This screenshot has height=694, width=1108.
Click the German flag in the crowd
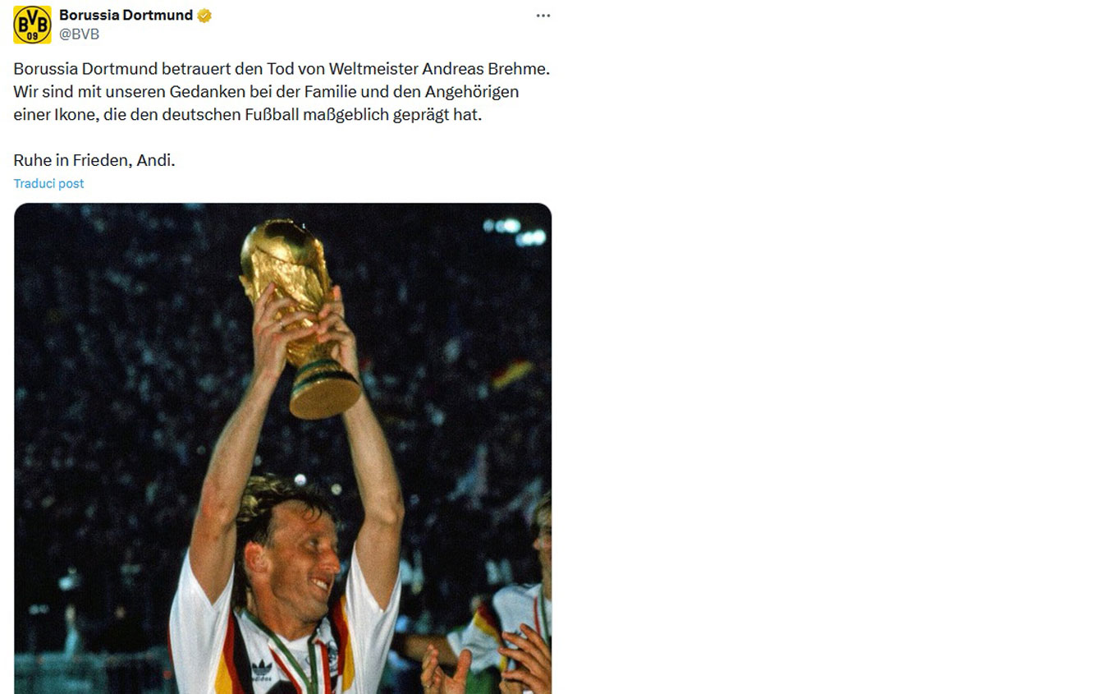512,374
